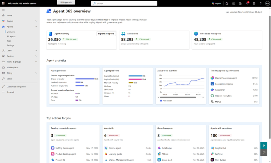Click the Home icon in sidebar

(3, 15)
